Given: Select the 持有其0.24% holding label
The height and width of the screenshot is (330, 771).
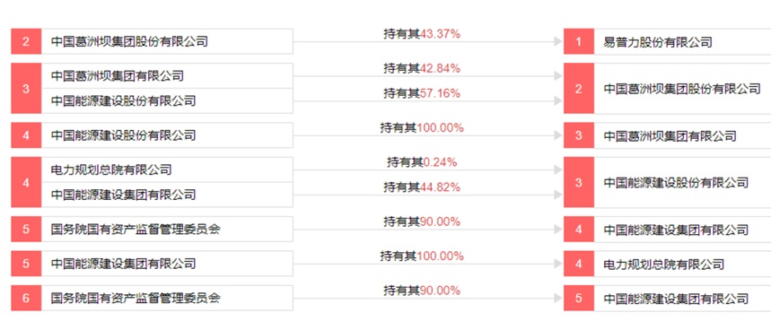Looking at the screenshot, I should point(422,161).
